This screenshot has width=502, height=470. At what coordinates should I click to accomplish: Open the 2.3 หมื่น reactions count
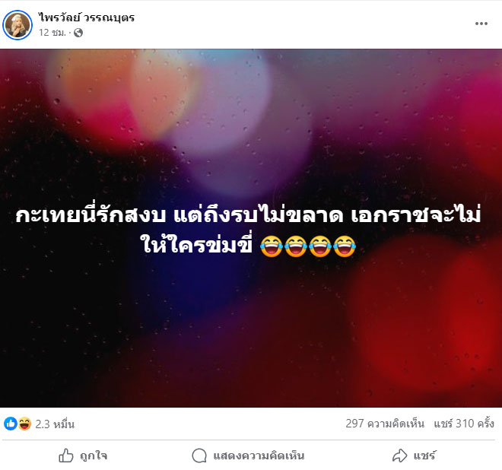55,424
